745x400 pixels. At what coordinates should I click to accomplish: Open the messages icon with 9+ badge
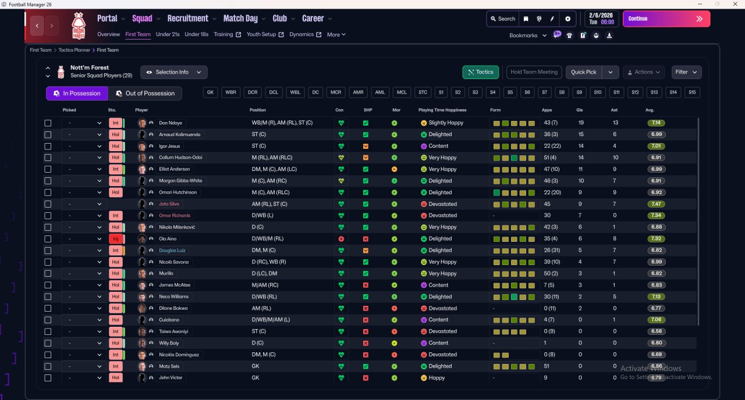coord(558,35)
